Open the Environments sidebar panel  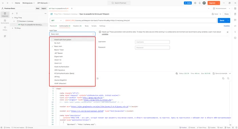coord(5,21)
